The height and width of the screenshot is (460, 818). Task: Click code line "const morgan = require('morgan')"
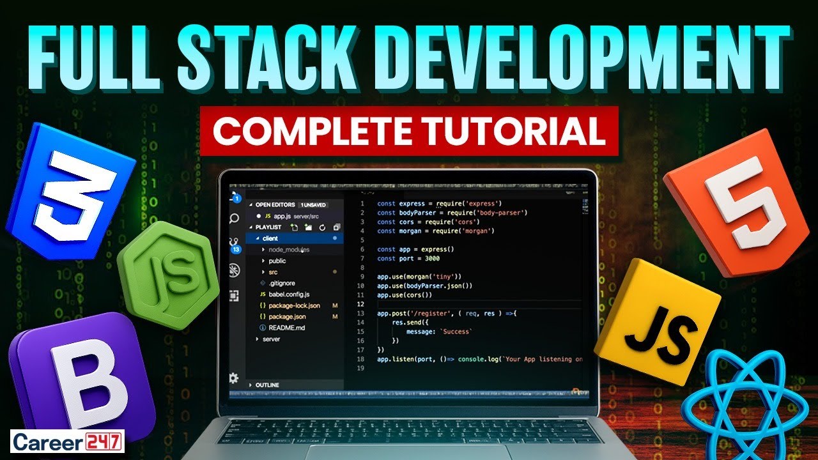[x=436, y=231]
